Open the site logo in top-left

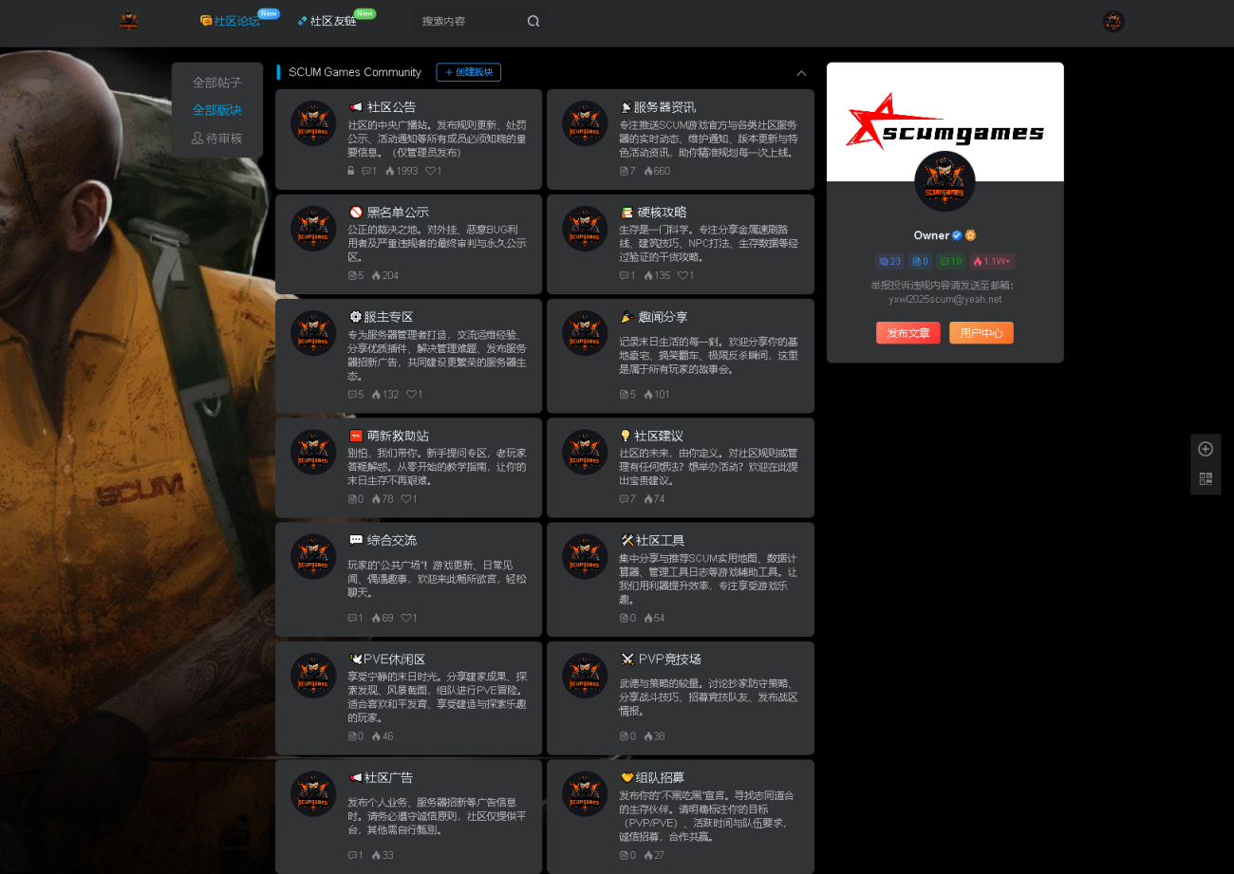129,21
